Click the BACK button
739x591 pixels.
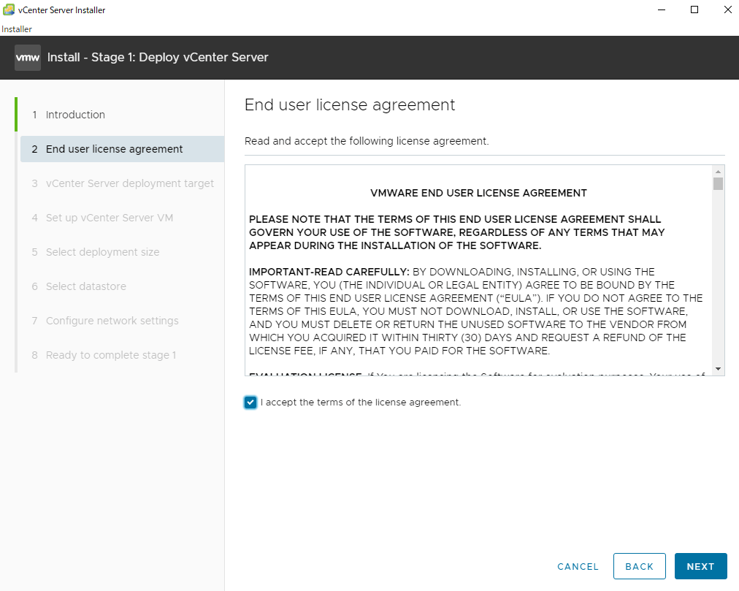(x=640, y=566)
